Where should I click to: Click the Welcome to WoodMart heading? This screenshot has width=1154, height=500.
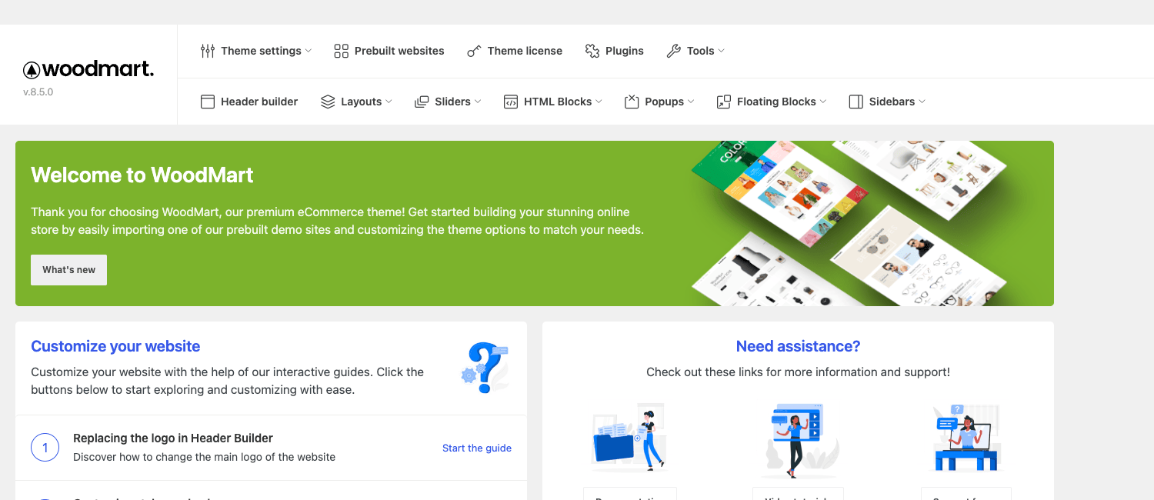tap(142, 175)
